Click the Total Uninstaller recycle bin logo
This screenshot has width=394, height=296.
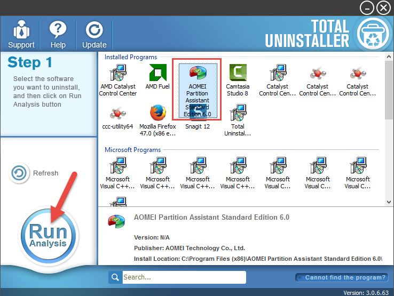pos(373,34)
